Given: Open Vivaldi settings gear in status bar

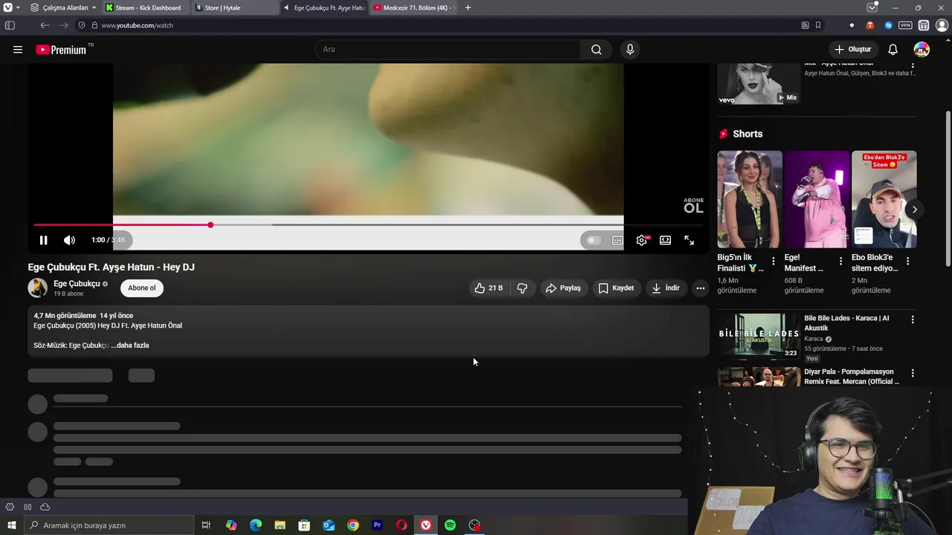Looking at the screenshot, I should coord(10,507).
